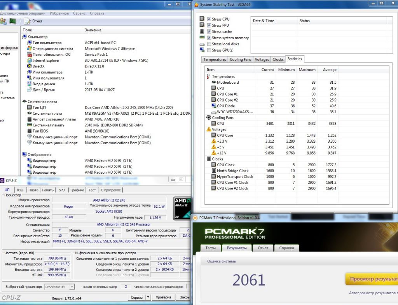This screenshot has width=398, height=305.
Task: Click the Cooling Fans group icon
Action: [x=209, y=117]
